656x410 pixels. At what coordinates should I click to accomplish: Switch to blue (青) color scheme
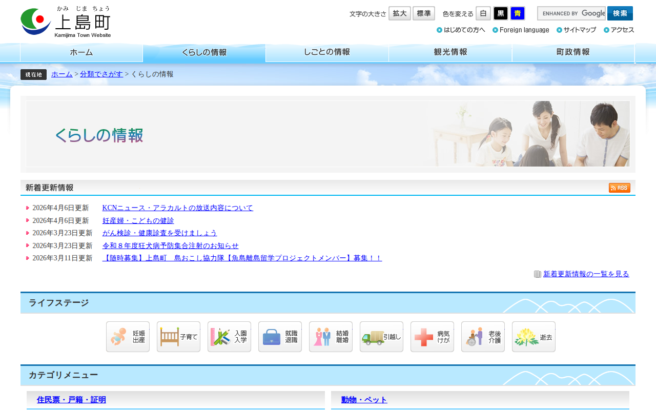click(518, 13)
